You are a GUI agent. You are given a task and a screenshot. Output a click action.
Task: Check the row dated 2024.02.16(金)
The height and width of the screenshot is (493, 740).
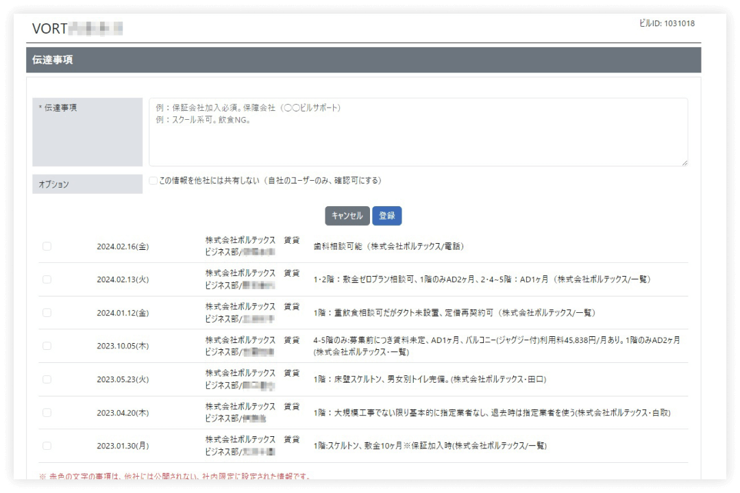point(47,246)
